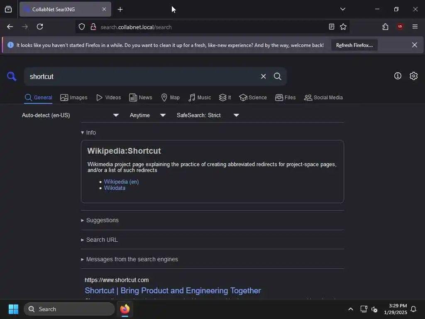Click the taskbar clock showing 3:29 PM
The width and height of the screenshot is (425, 319).
[395, 309]
